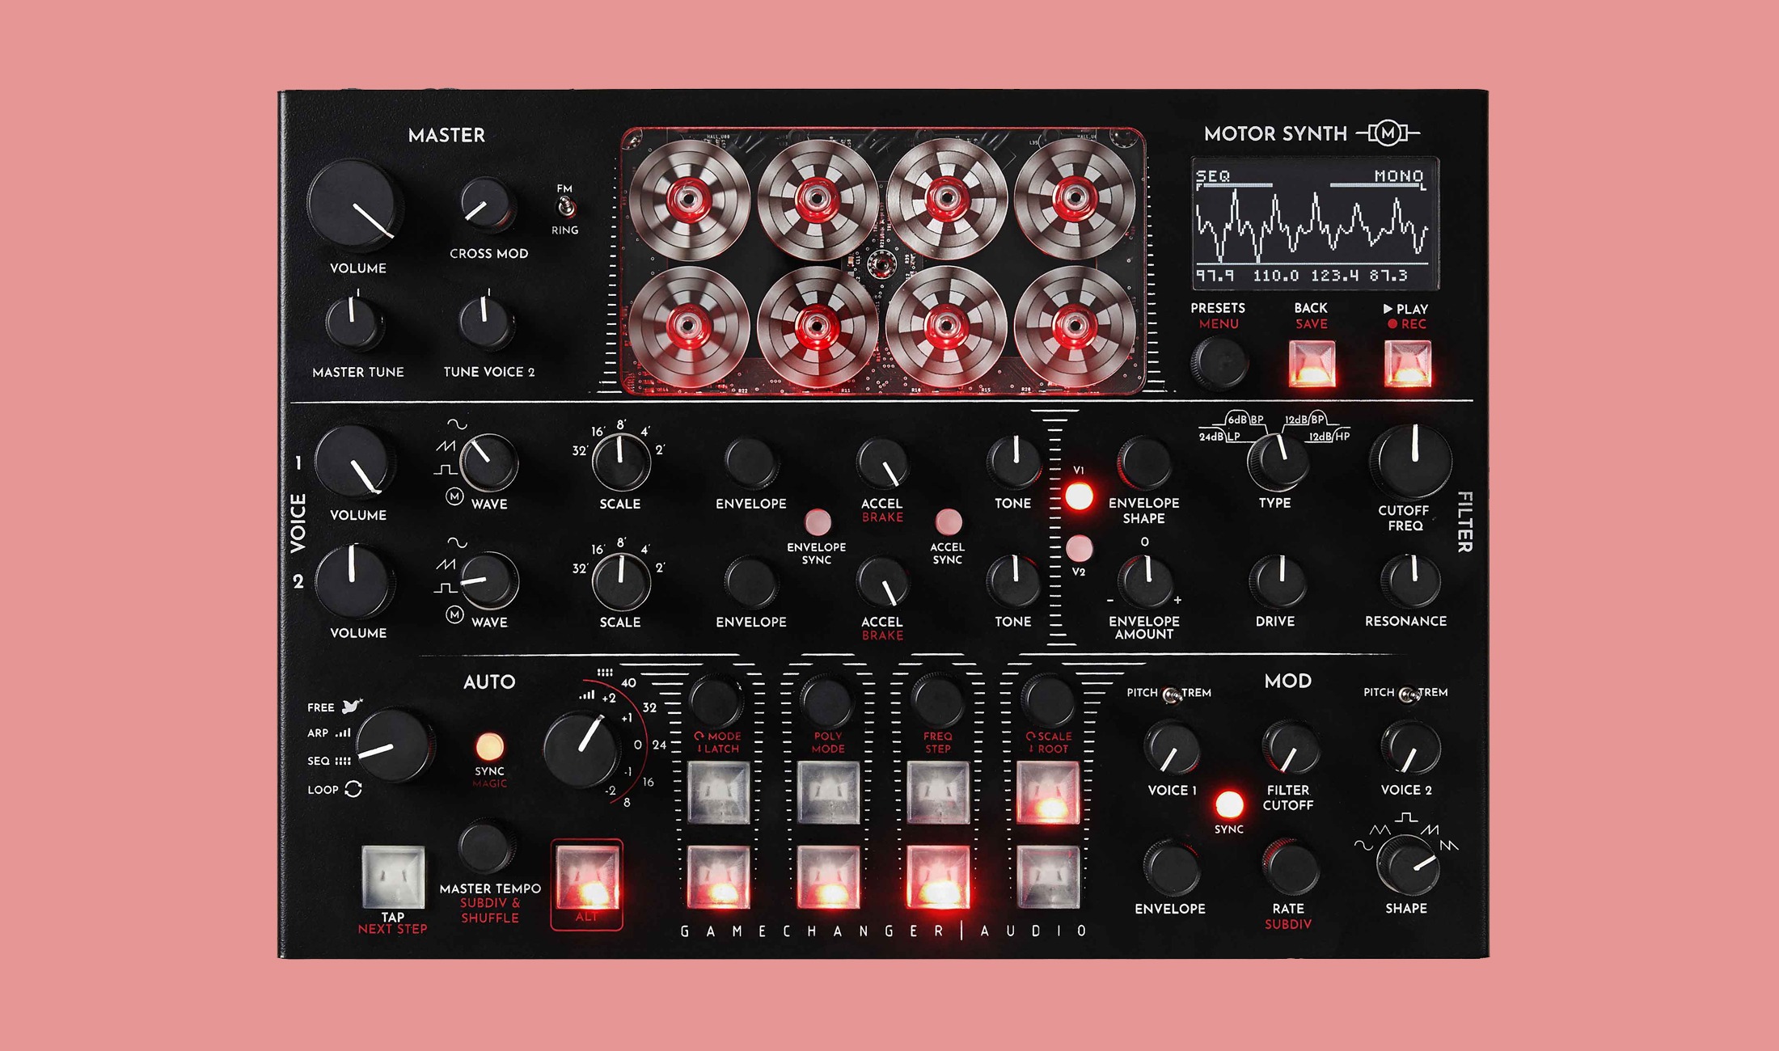
Task: Select the V2 indicator button
Action: pyautogui.click(x=1079, y=549)
